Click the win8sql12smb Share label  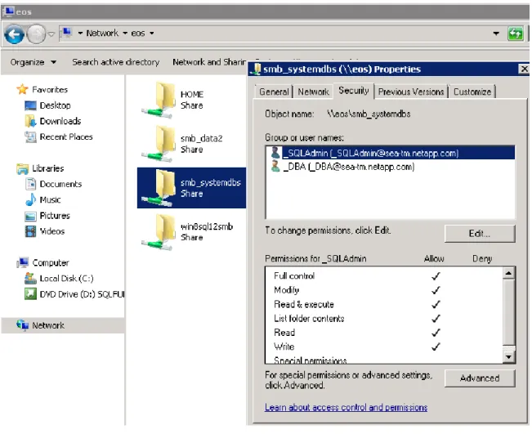[x=207, y=232]
